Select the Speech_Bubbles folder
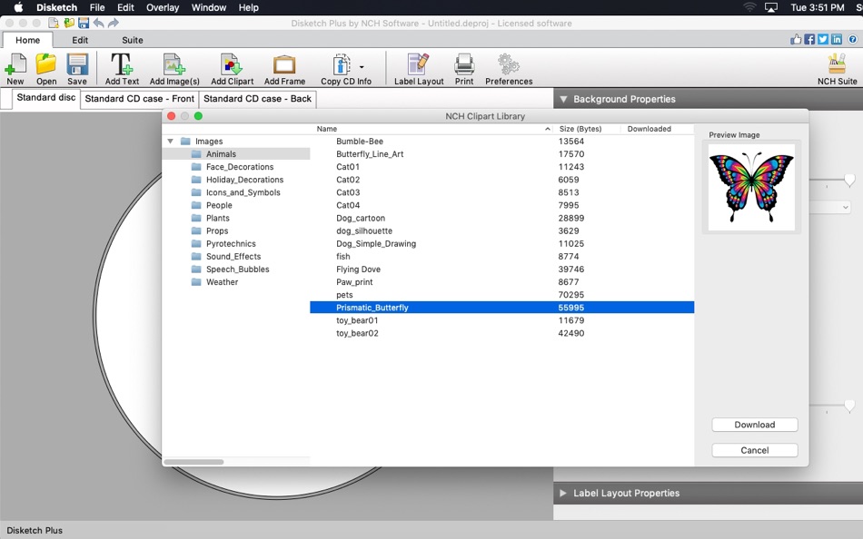This screenshot has height=539, width=863. (237, 269)
